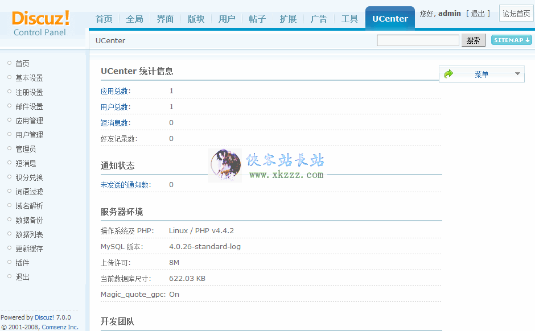This screenshot has width=535, height=331.
Task: Select the 版块 navigation tab
Action: [x=196, y=19]
